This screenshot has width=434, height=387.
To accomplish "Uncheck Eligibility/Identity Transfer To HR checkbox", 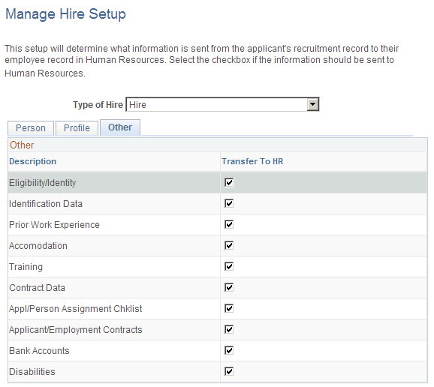I will (229, 182).
